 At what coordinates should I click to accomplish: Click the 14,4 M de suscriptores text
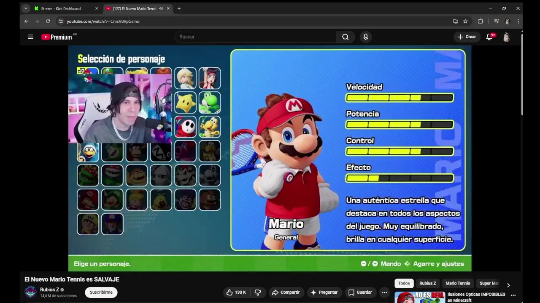(x=58, y=296)
